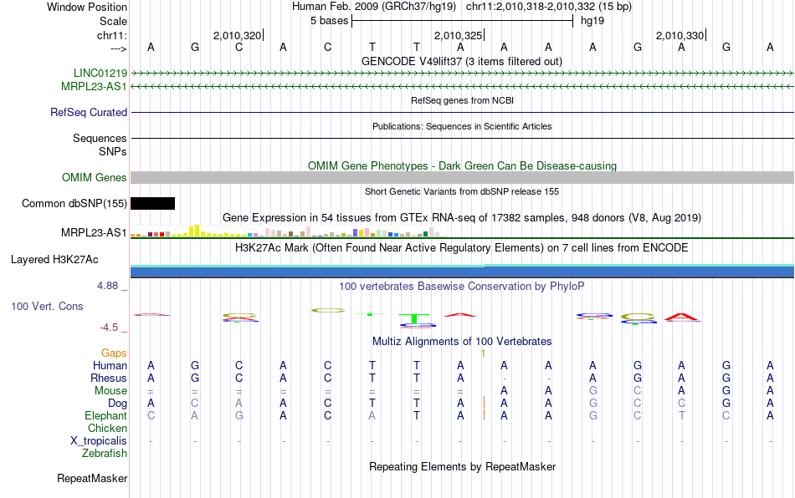Open the GTEx tissue expression bar chart
Screen dimensions: 795x498
286,231
